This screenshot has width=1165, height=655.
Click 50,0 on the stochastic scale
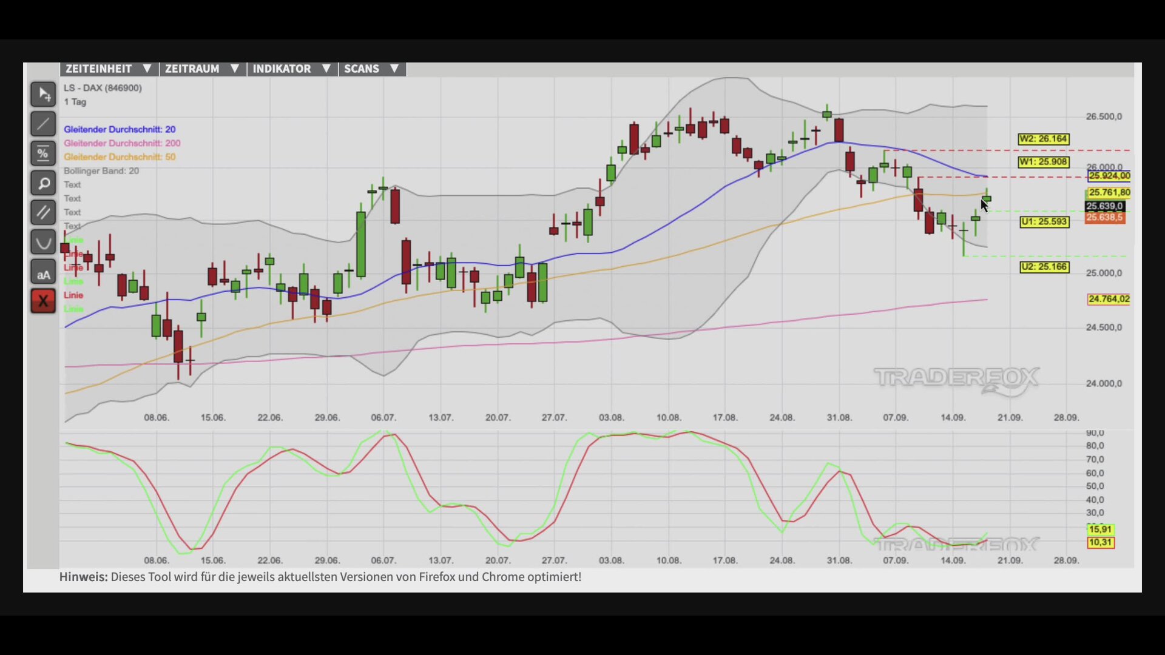click(1095, 486)
